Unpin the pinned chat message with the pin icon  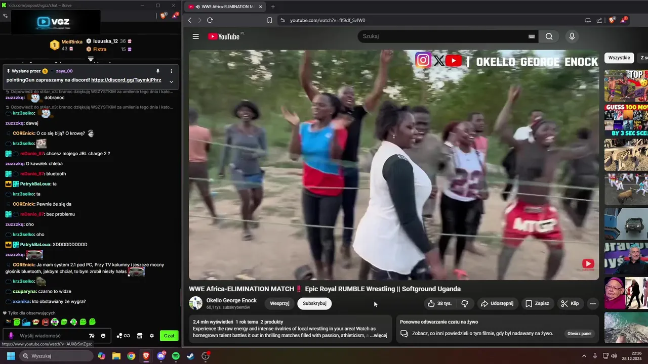pyautogui.click(x=157, y=71)
